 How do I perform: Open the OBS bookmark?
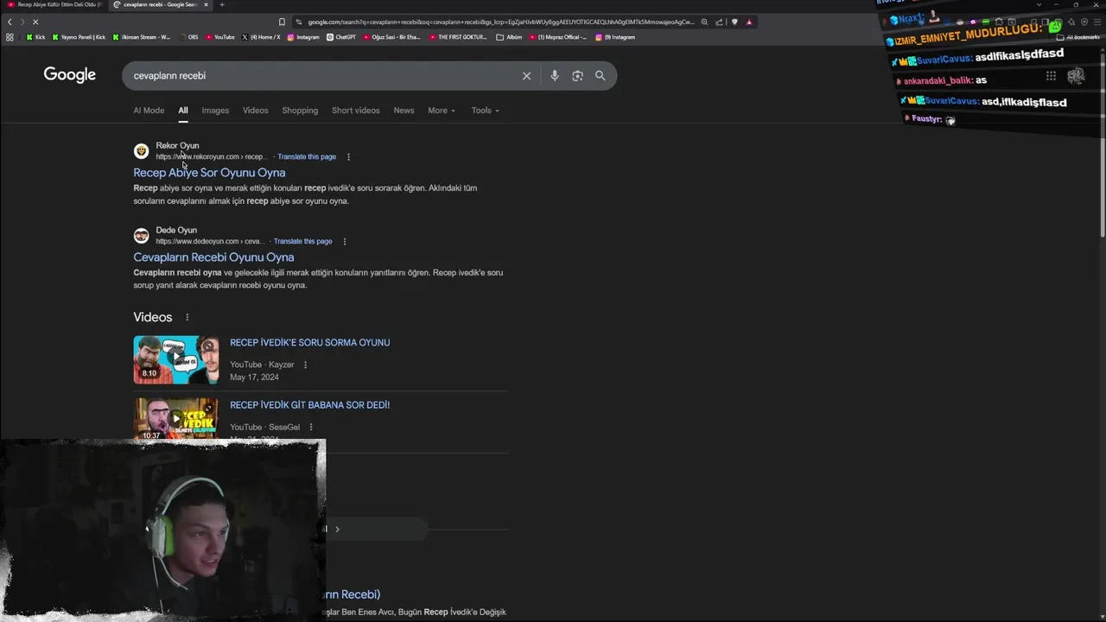(x=188, y=37)
